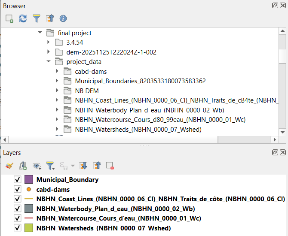Viewport: 288px width, 236px height.
Task: Refresh the Browser panel
Action: (23, 18)
